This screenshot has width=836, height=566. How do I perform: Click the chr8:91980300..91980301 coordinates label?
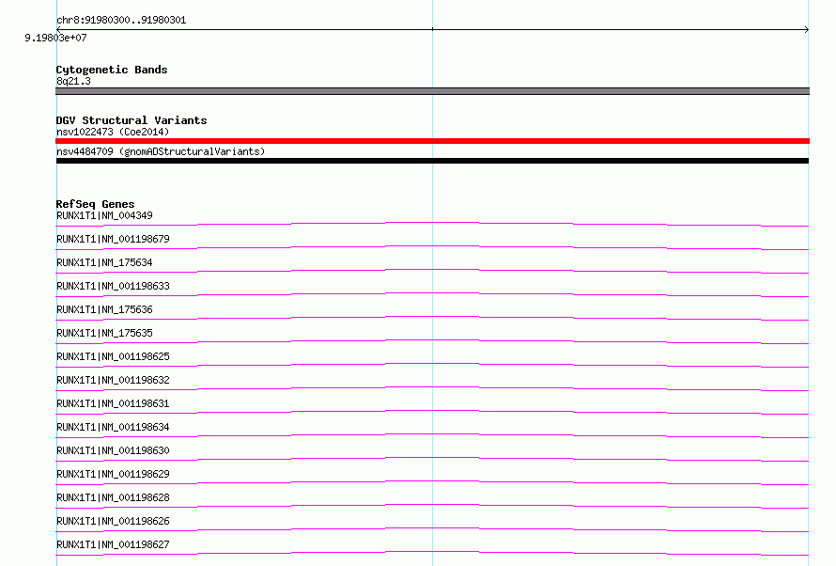point(121,21)
